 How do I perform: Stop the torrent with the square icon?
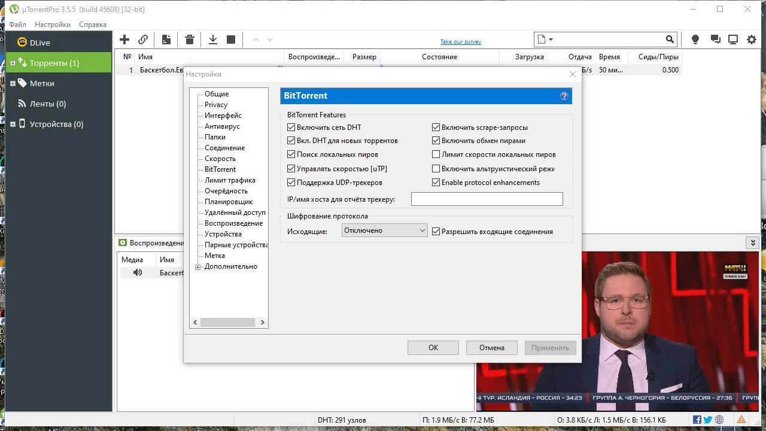click(231, 40)
